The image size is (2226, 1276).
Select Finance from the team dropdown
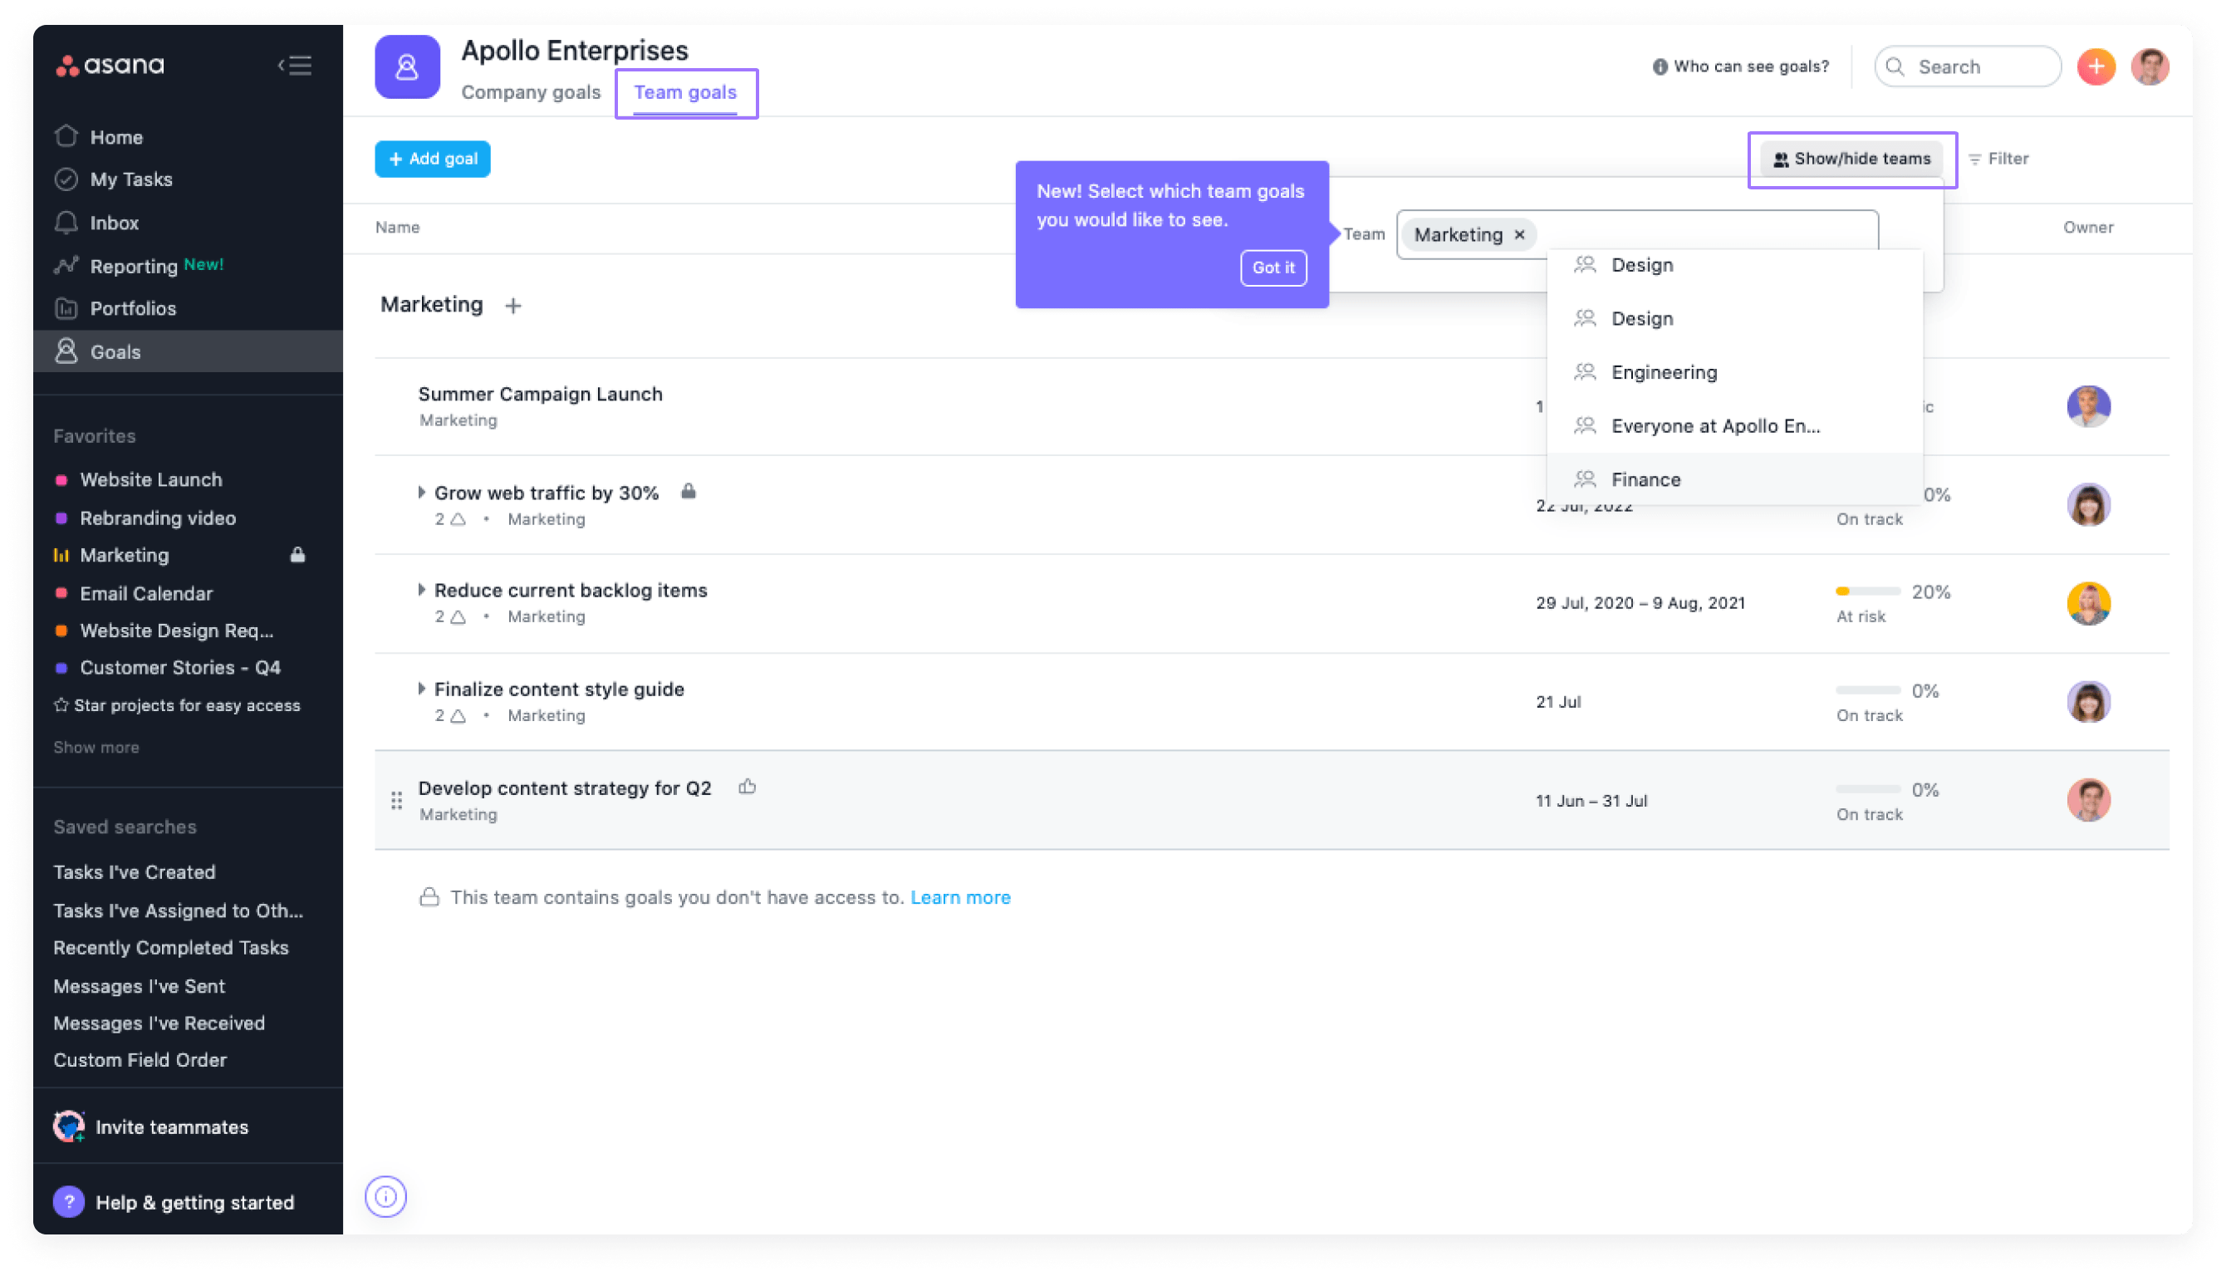point(1645,478)
